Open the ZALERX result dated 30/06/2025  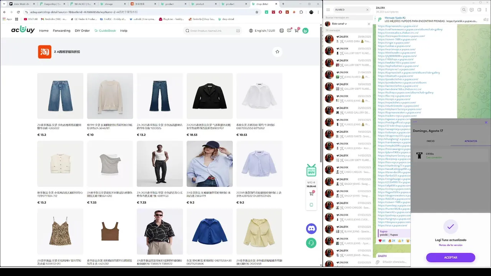coord(348,39)
